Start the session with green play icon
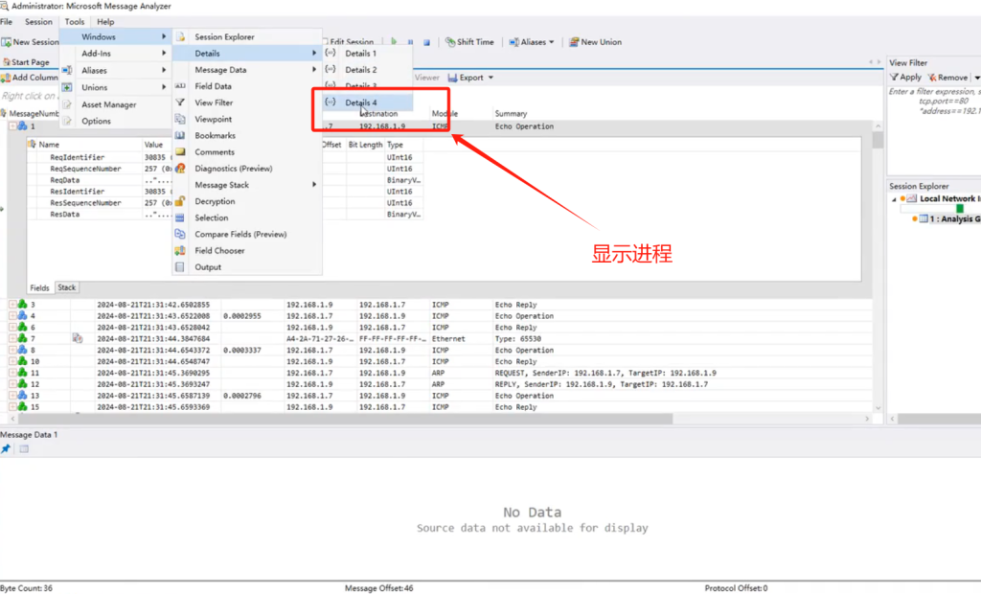 coord(394,42)
